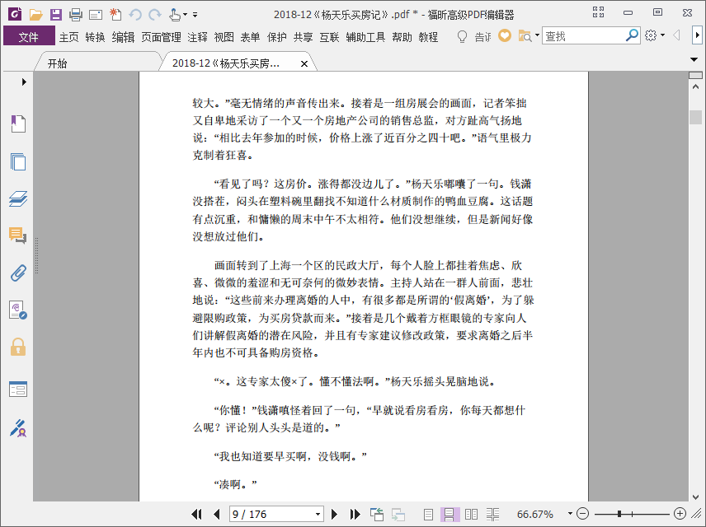Toggle continuous page view mode

pos(449,514)
